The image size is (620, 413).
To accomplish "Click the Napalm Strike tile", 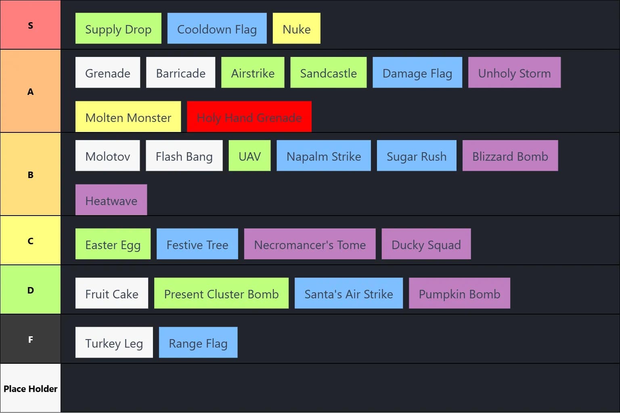I will point(323,156).
